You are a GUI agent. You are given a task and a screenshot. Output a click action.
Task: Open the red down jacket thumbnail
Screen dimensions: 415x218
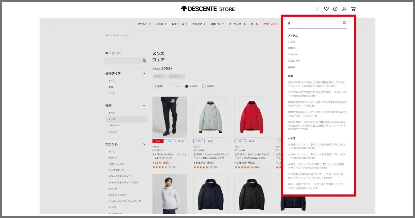point(252,117)
